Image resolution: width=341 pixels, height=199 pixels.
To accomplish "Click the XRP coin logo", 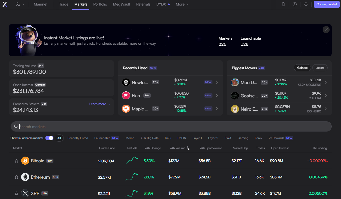I will click(25, 193).
